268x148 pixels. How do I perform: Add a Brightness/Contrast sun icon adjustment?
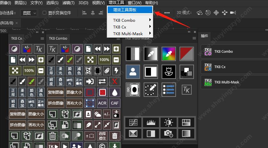169,122
